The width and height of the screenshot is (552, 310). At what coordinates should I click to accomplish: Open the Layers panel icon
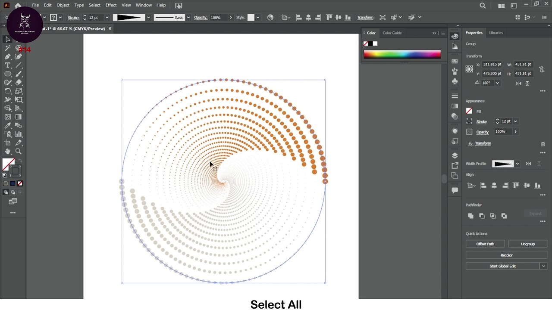point(455,155)
